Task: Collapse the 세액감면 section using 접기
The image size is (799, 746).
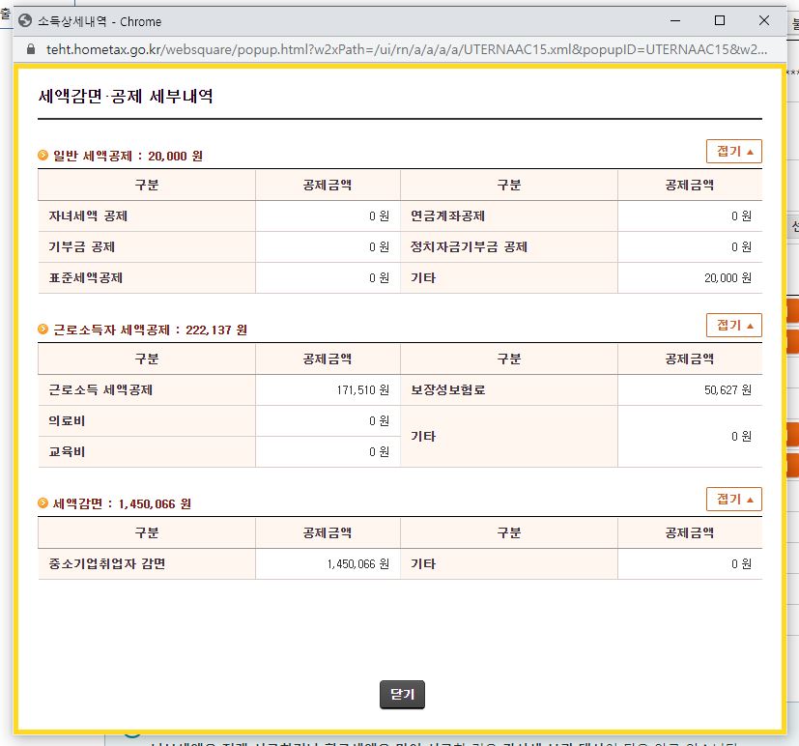Action: click(734, 500)
